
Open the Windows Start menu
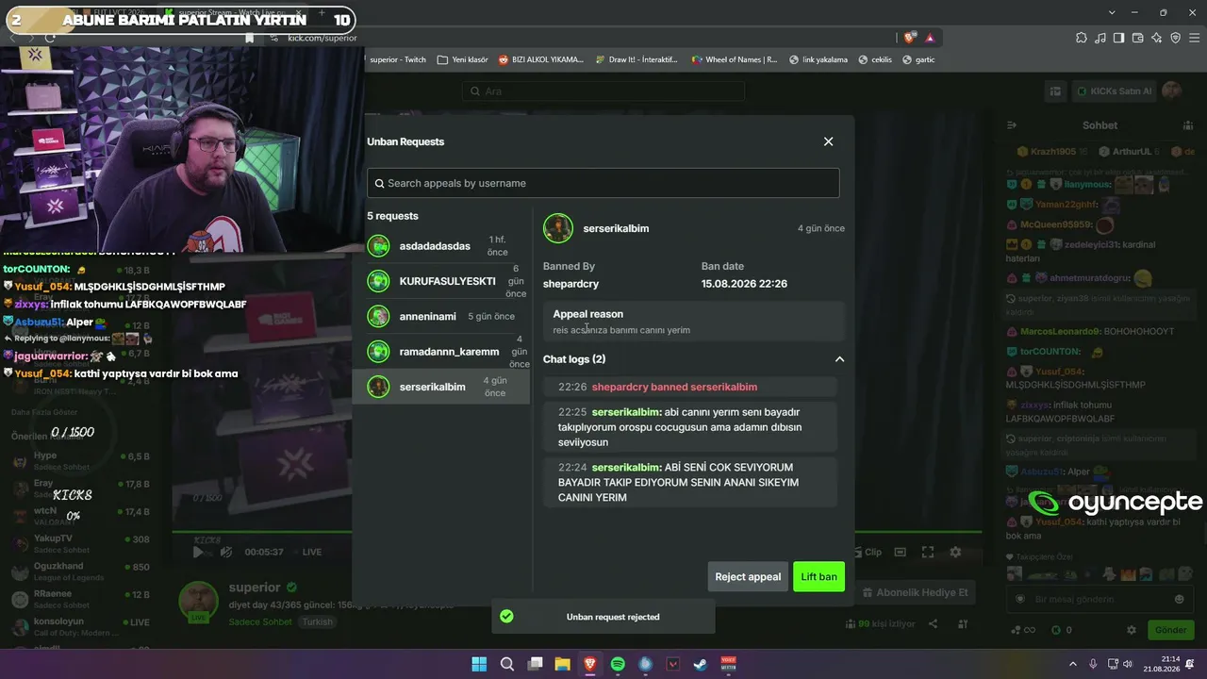pyautogui.click(x=479, y=664)
